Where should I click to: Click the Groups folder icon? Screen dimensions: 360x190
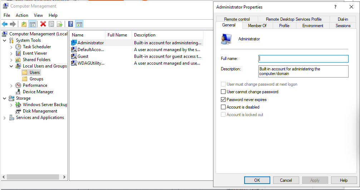click(x=25, y=79)
